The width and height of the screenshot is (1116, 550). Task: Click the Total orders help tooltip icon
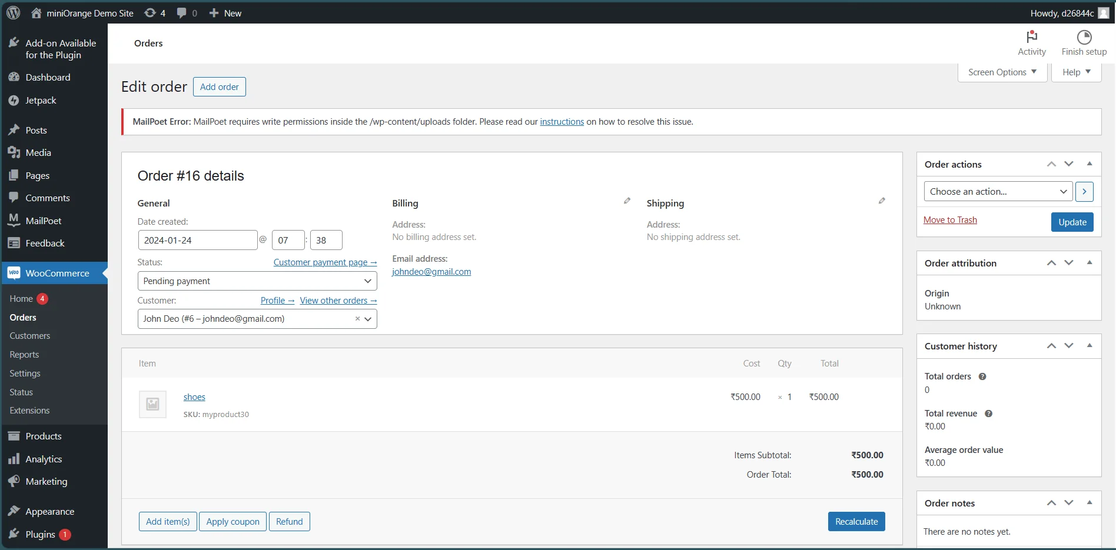click(982, 376)
